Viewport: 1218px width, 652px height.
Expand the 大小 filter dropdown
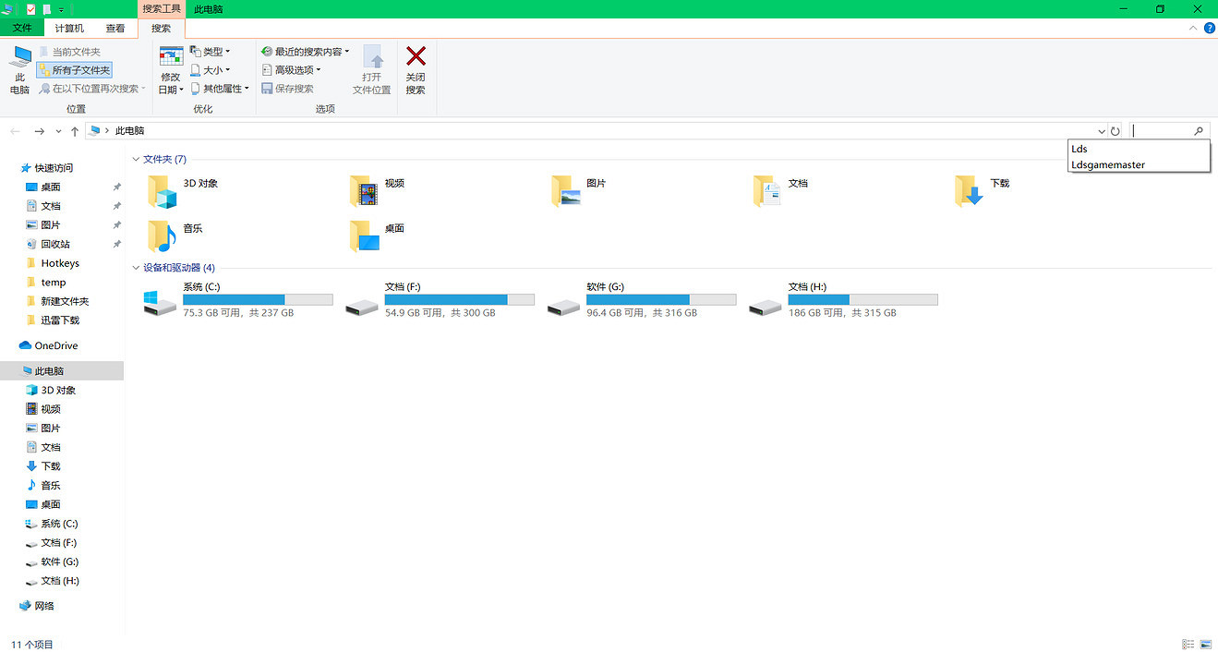pyautogui.click(x=211, y=70)
